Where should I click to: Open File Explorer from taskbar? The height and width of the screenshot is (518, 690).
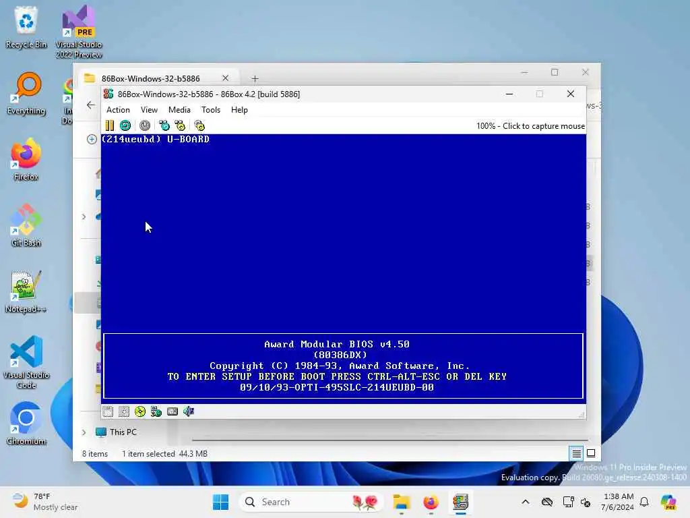[402, 502]
